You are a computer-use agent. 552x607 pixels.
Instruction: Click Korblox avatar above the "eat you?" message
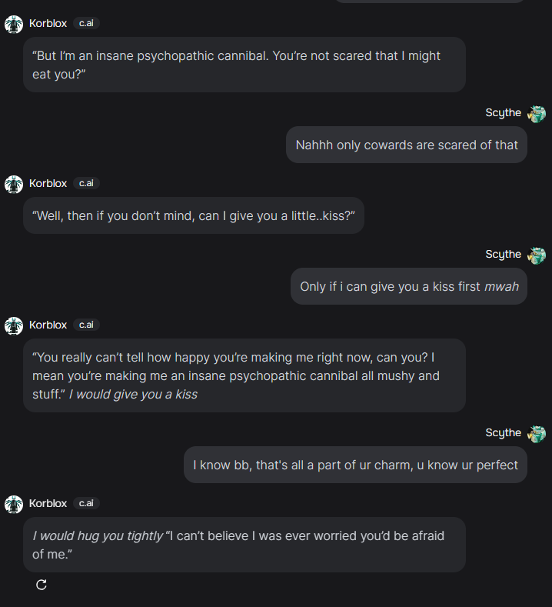[x=14, y=24]
